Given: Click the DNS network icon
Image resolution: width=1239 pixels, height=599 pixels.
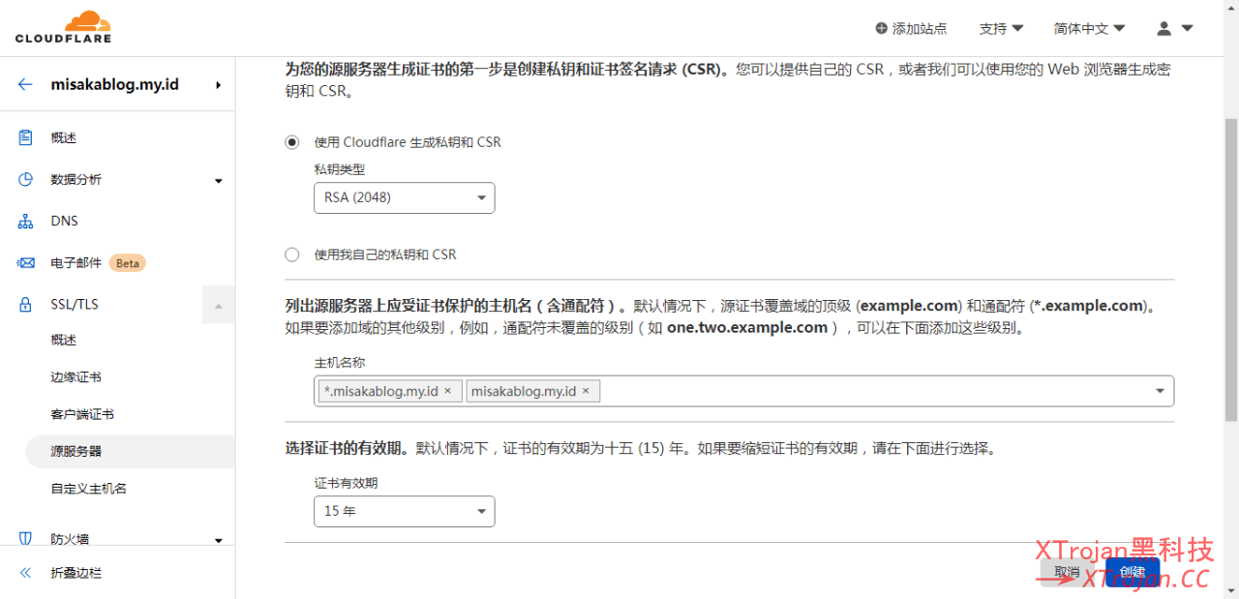Looking at the screenshot, I should pos(26,222).
